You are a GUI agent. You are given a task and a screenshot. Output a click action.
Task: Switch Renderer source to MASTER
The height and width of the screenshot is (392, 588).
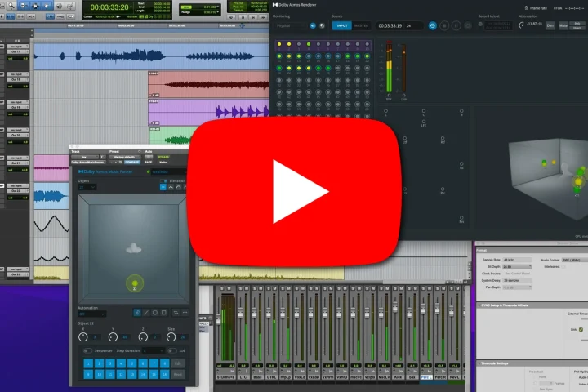coord(362,25)
